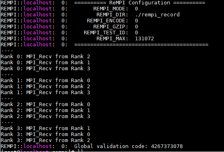This screenshot has height=152, width=224.
Task: Click the REMPI_MAX value 131072
Action: point(145,39)
